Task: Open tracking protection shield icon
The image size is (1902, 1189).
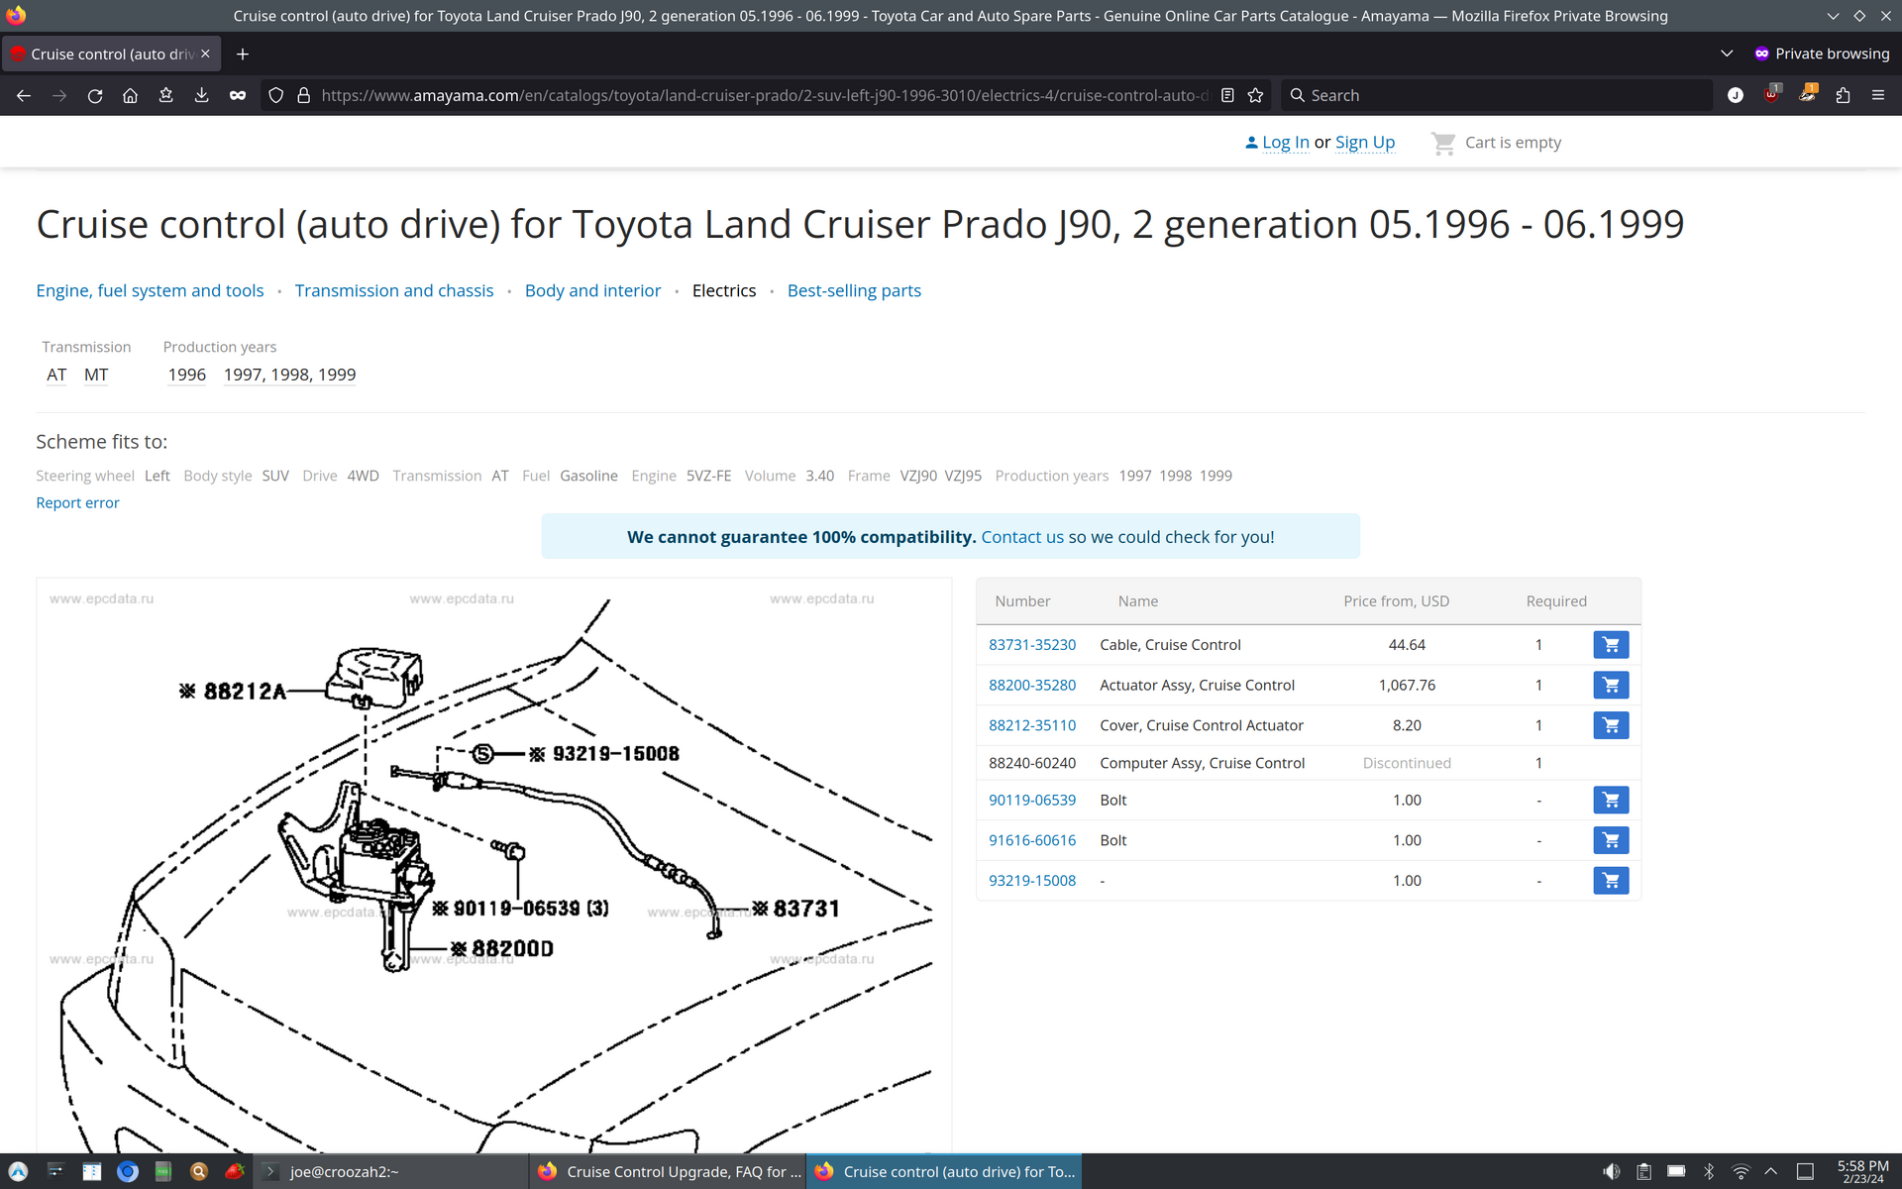Action: (x=276, y=95)
